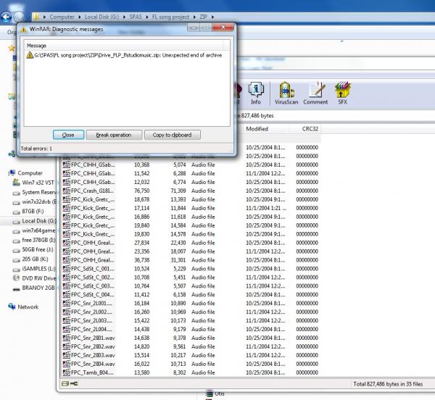Viewport: 435px width, 400px height.
Task: Click the SFX toolbar icon
Action: click(342, 93)
